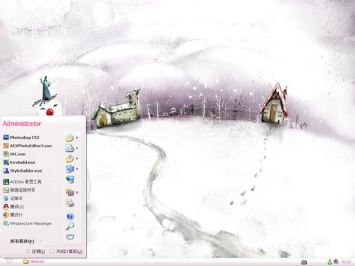The height and width of the screenshot is (266, 355).
Task: Launch StyleBuilder.exe
Action: (x=23, y=170)
